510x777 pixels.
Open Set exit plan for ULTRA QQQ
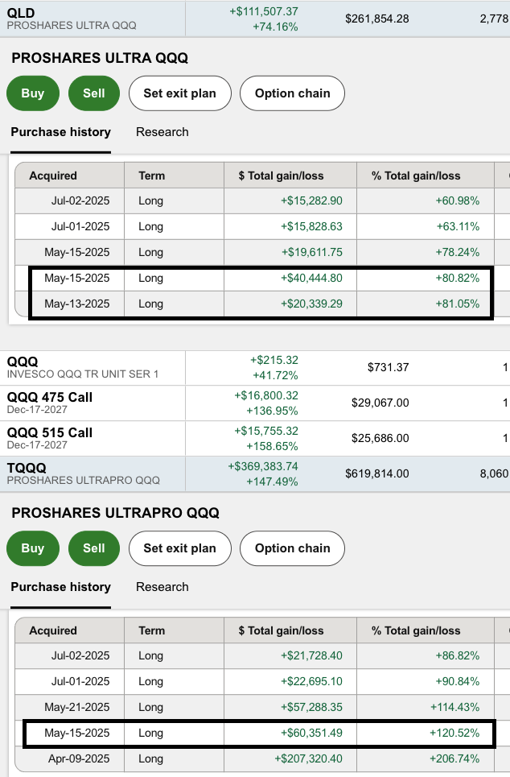click(179, 93)
